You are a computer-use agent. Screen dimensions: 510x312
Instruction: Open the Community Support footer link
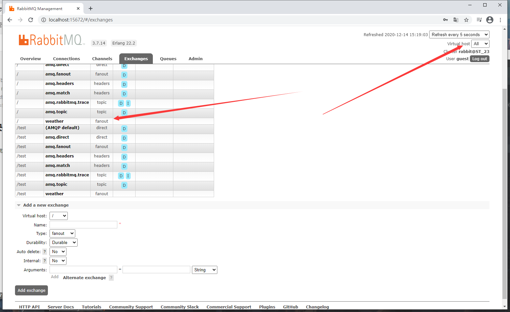point(131,307)
